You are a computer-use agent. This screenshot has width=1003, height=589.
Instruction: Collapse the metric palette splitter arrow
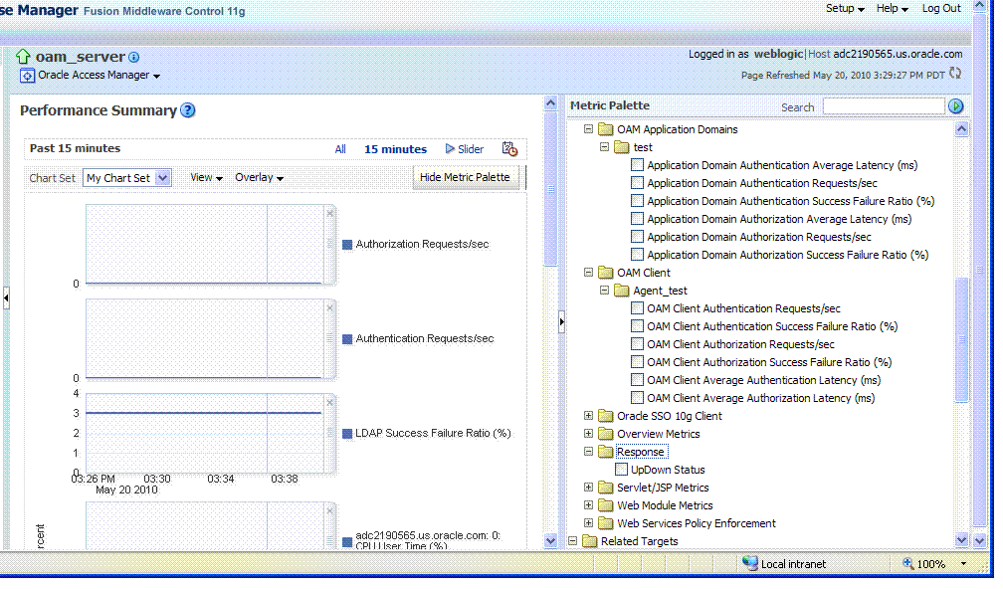click(x=561, y=321)
